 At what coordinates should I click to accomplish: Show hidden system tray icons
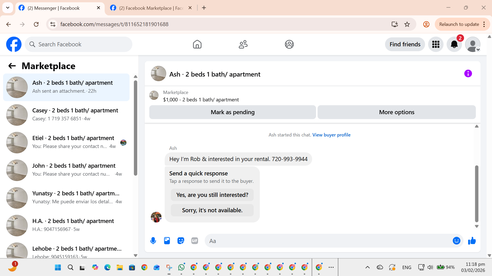point(367,267)
